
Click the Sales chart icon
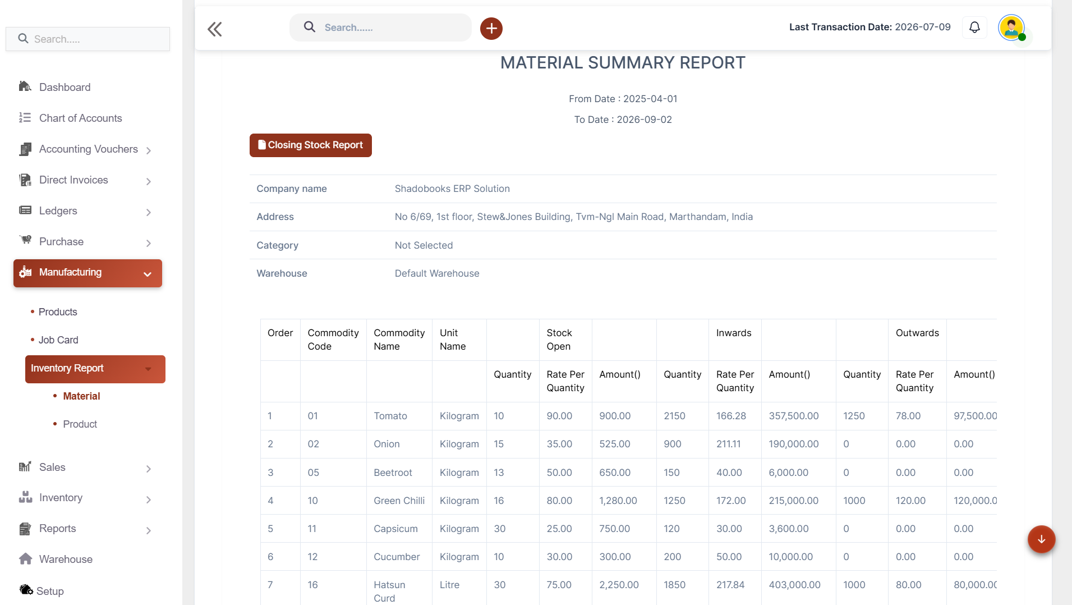click(25, 467)
